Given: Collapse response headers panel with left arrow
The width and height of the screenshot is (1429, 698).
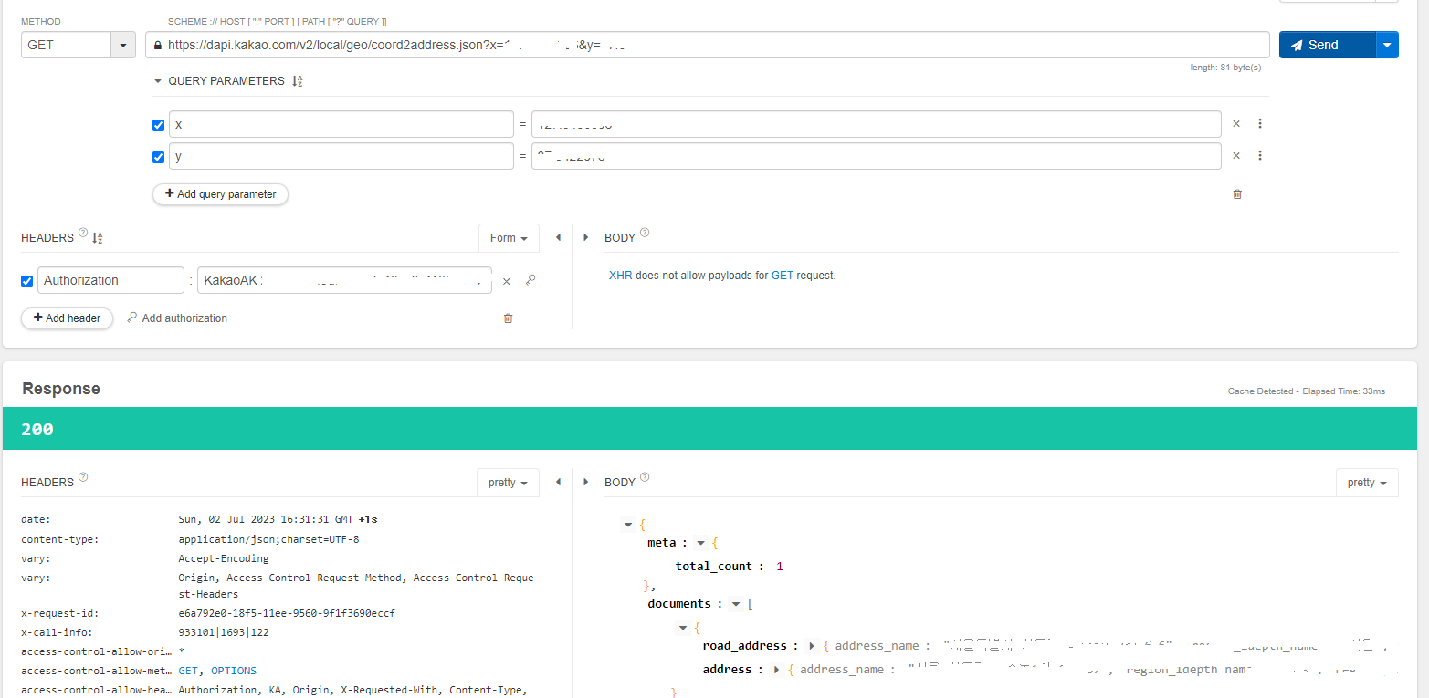Looking at the screenshot, I should click(x=558, y=482).
